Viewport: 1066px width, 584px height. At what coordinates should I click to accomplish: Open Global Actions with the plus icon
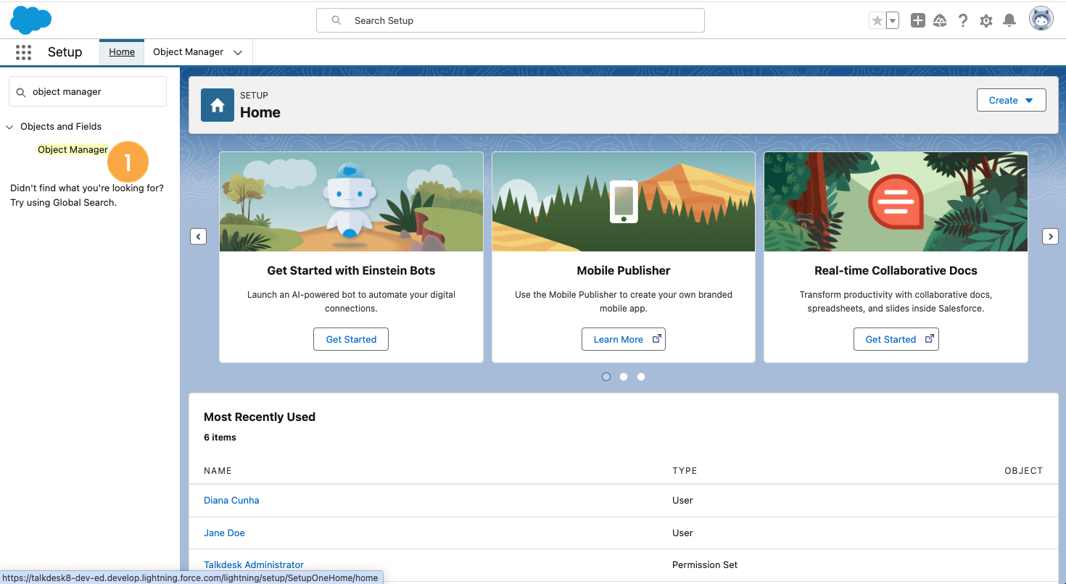coord(917,20)
